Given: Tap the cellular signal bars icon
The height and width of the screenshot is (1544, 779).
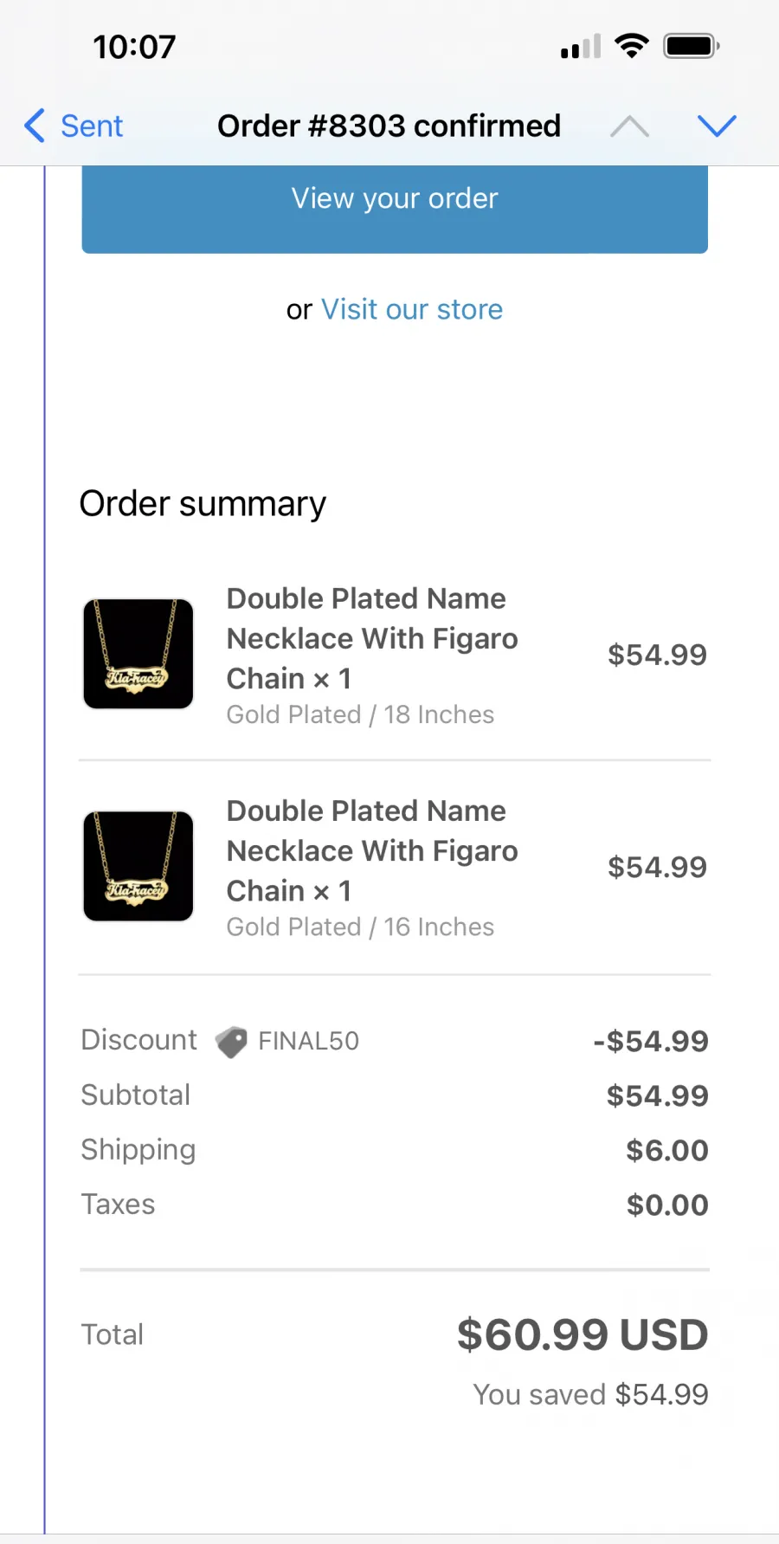Looking at the screenshot, I should tap(581, 47).
